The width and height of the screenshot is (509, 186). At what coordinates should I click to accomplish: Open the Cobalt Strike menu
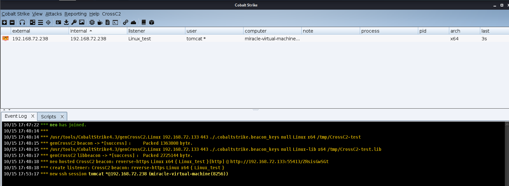coord(16,14)
